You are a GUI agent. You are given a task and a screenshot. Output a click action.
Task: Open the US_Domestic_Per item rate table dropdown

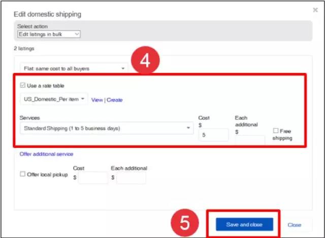54,99
